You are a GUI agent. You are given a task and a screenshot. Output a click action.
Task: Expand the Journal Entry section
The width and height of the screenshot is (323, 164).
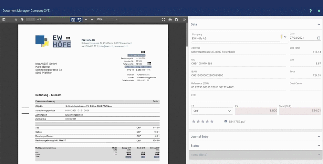pyautogui.click(x=318, y=137)
